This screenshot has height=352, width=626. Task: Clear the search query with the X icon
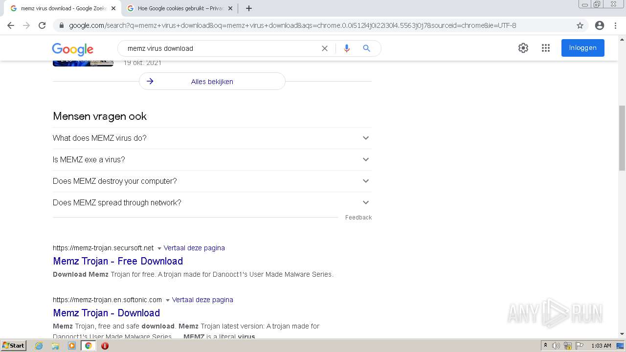(x=324, y=48)
